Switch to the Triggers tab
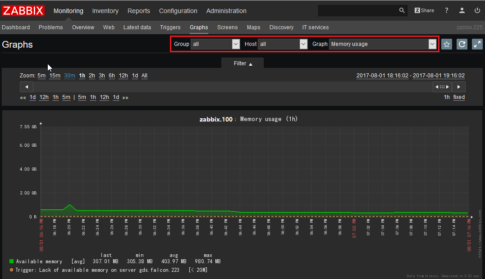The width and height of the screenshot is (485, 279). (170, 27)
